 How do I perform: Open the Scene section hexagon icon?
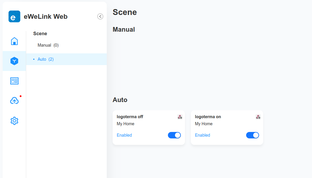tap(14, 61)
